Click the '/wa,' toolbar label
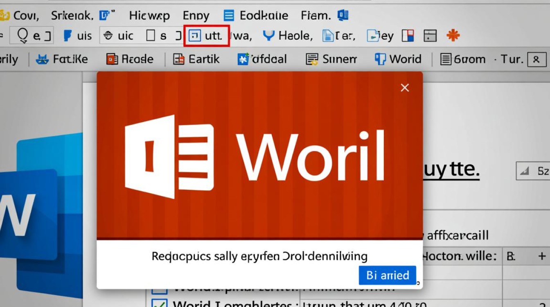Image resolution: width=550 pixels, height=307 pixels. click(x=241, y=36)
